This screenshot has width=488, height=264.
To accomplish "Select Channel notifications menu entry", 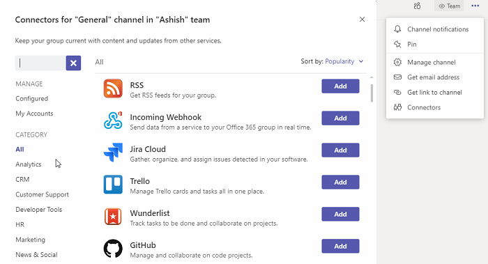I will [x=435, y=29].
